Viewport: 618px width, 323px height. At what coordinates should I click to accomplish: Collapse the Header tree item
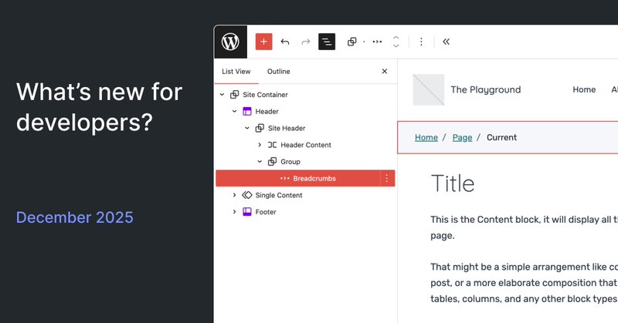(235, 111)
